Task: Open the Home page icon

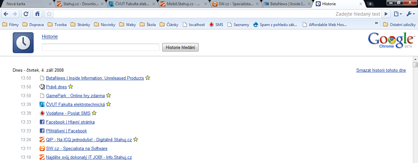Action: (x=37, y=14)
